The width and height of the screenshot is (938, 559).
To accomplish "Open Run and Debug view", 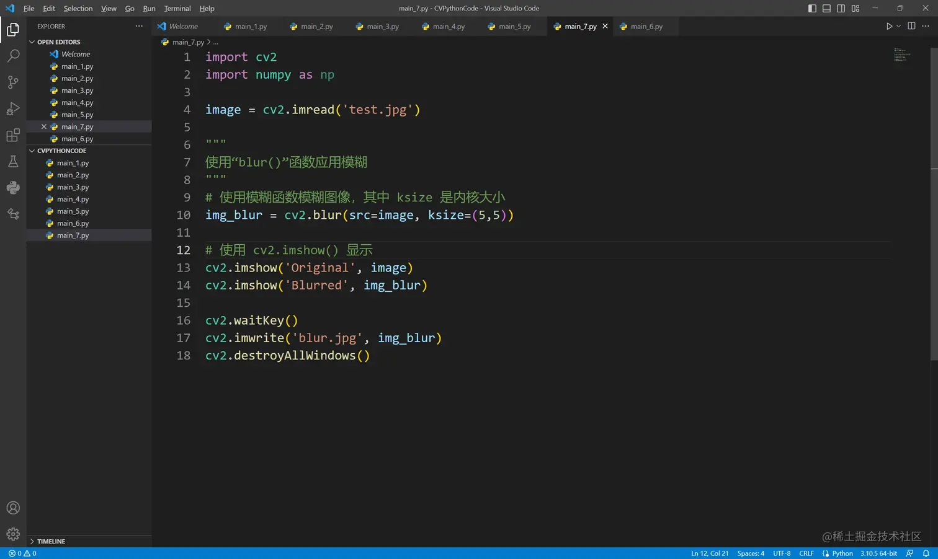I will pos(13,108).
